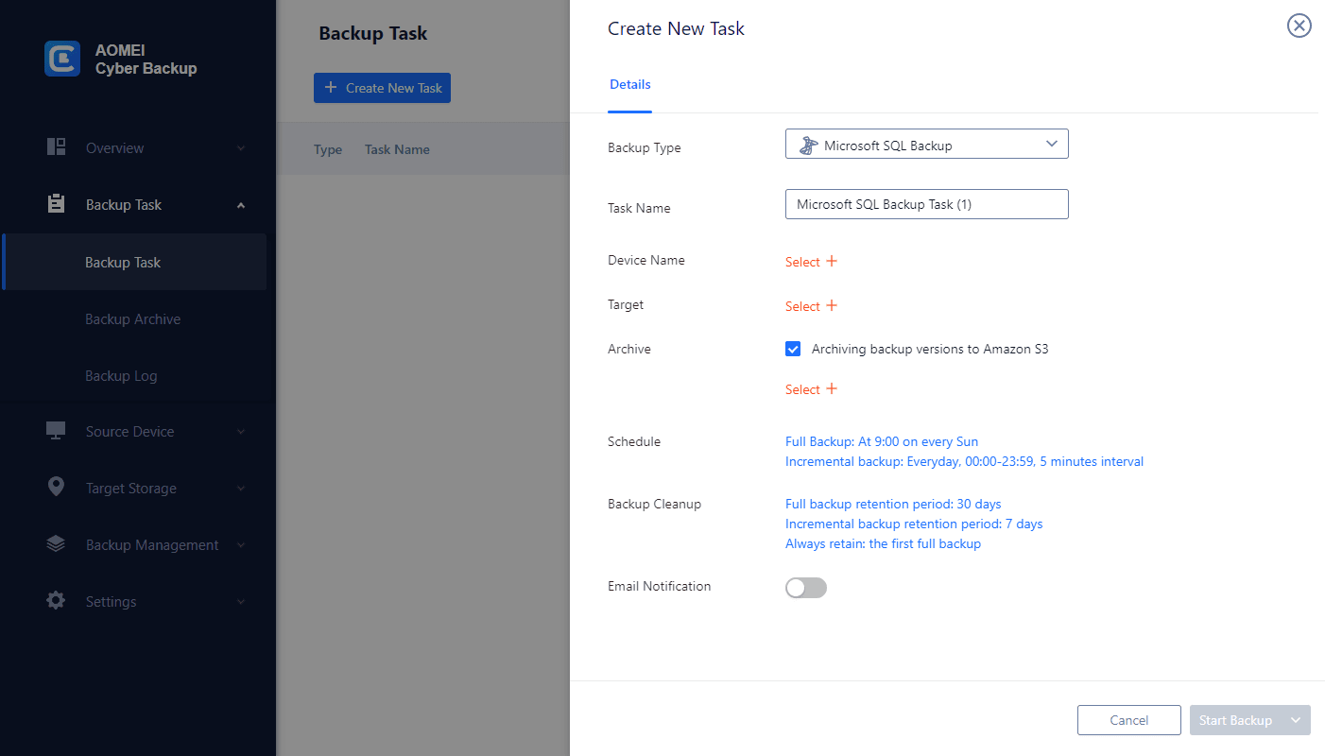This screenshot has width=1325, height=756.
Task: Click the Overview dashboard icon in sidebar
Action: 56,147
